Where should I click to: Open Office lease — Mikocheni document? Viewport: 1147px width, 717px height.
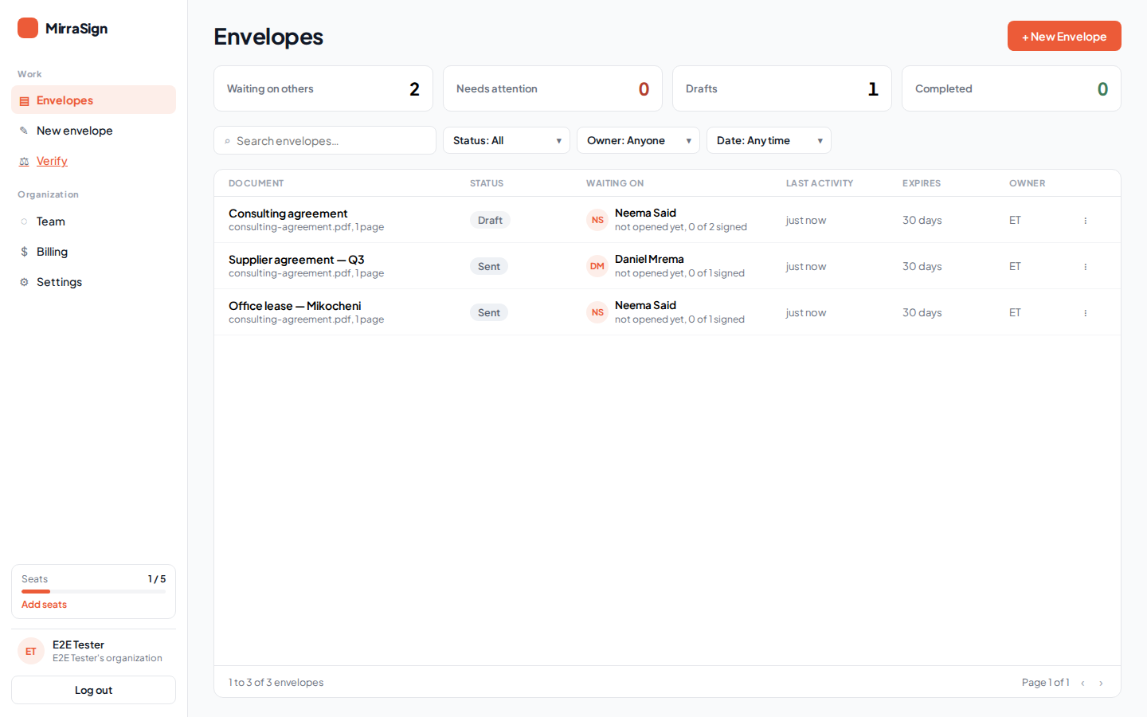(295, 306)
